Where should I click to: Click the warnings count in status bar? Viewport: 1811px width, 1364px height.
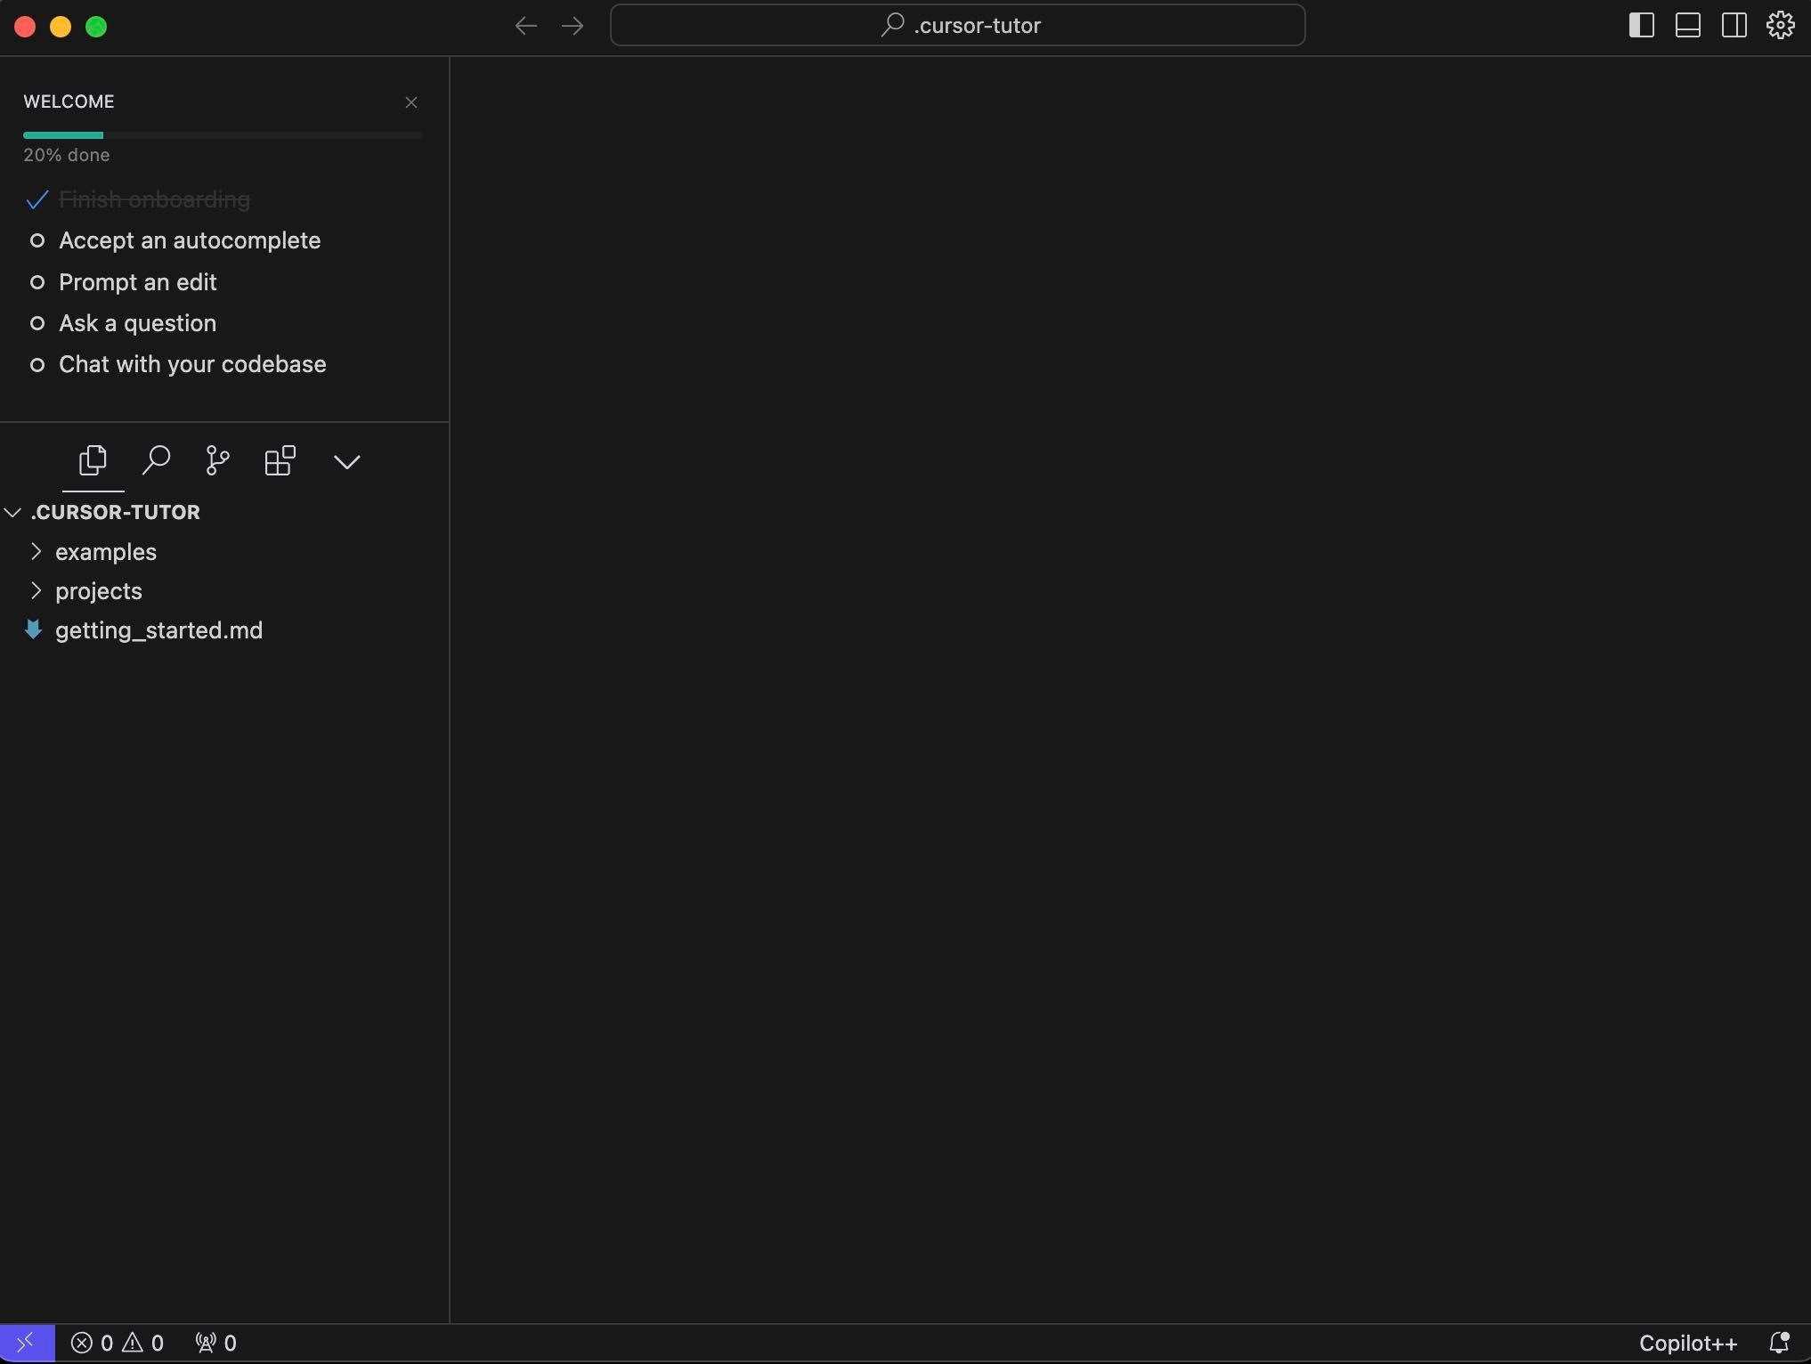(x=143, y=1343)
